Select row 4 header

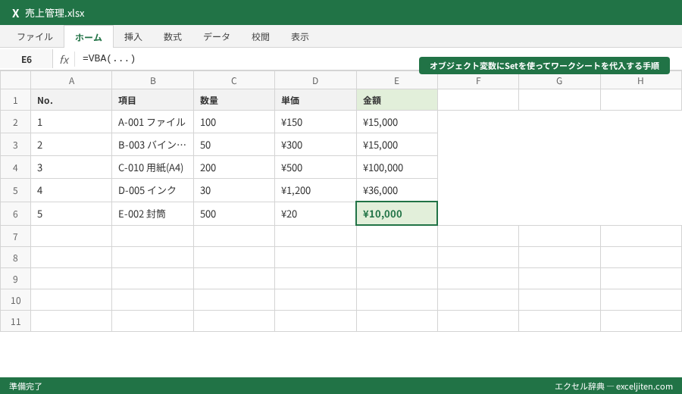[15, 167]
